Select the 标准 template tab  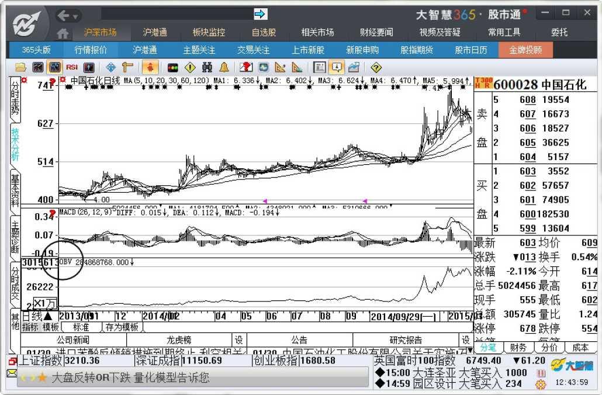tap(81, 327)
